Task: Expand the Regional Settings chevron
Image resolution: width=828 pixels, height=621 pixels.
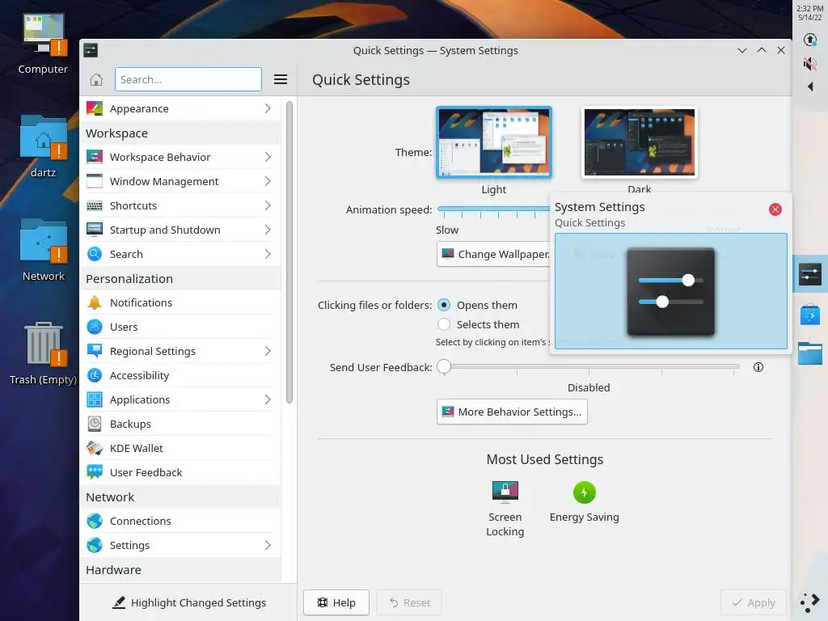Action: (x=268, y=351)
